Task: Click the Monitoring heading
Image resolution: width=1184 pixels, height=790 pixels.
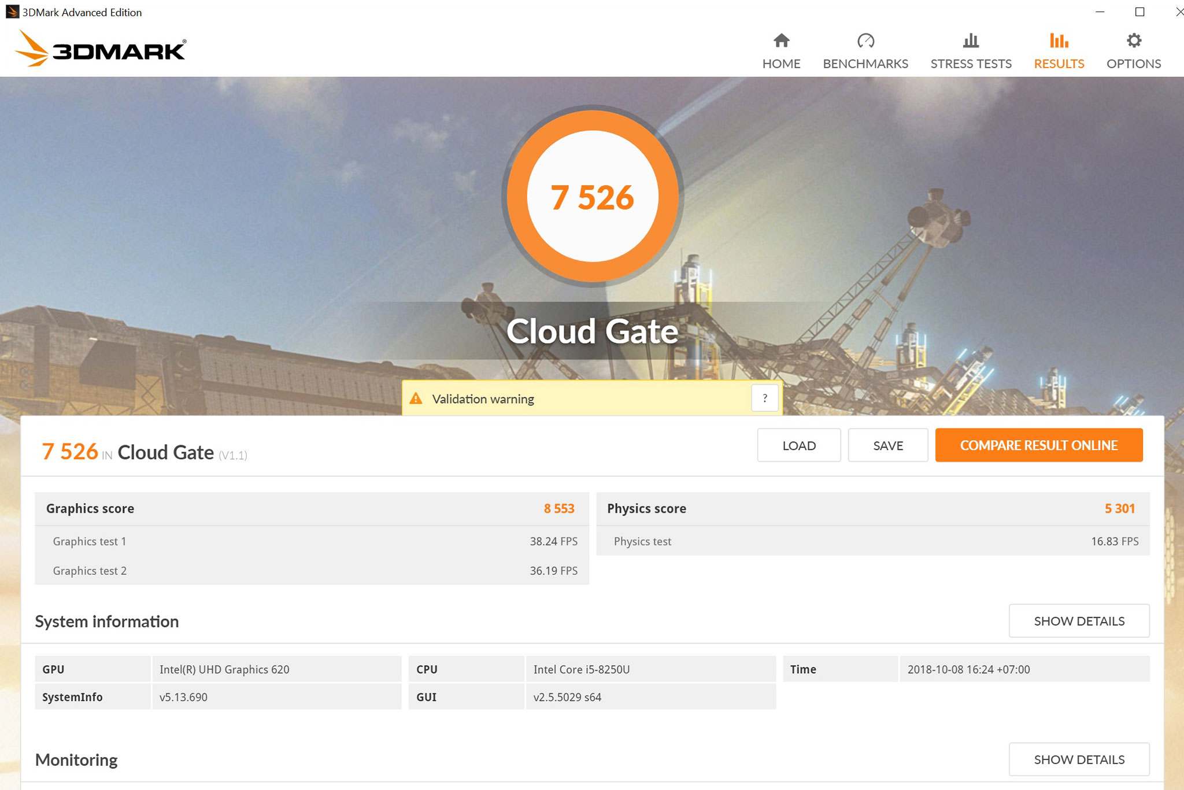Action: [76, 759]
